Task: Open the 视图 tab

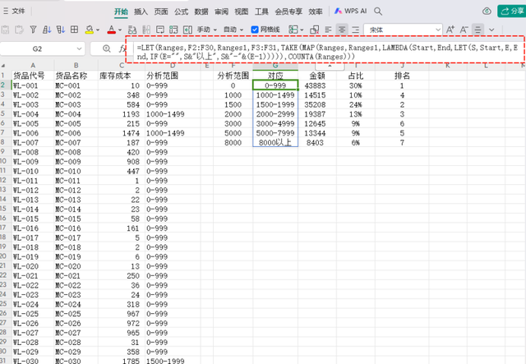Action: tap(242, 12)
